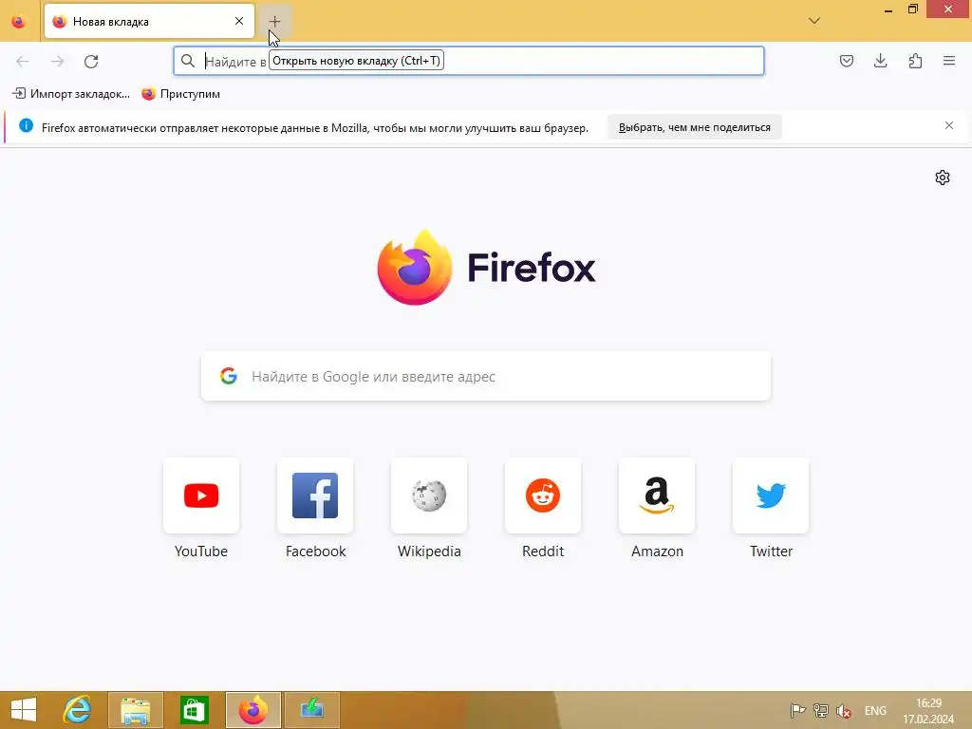Go forward with the forward arrow

(x=57, y=61)
